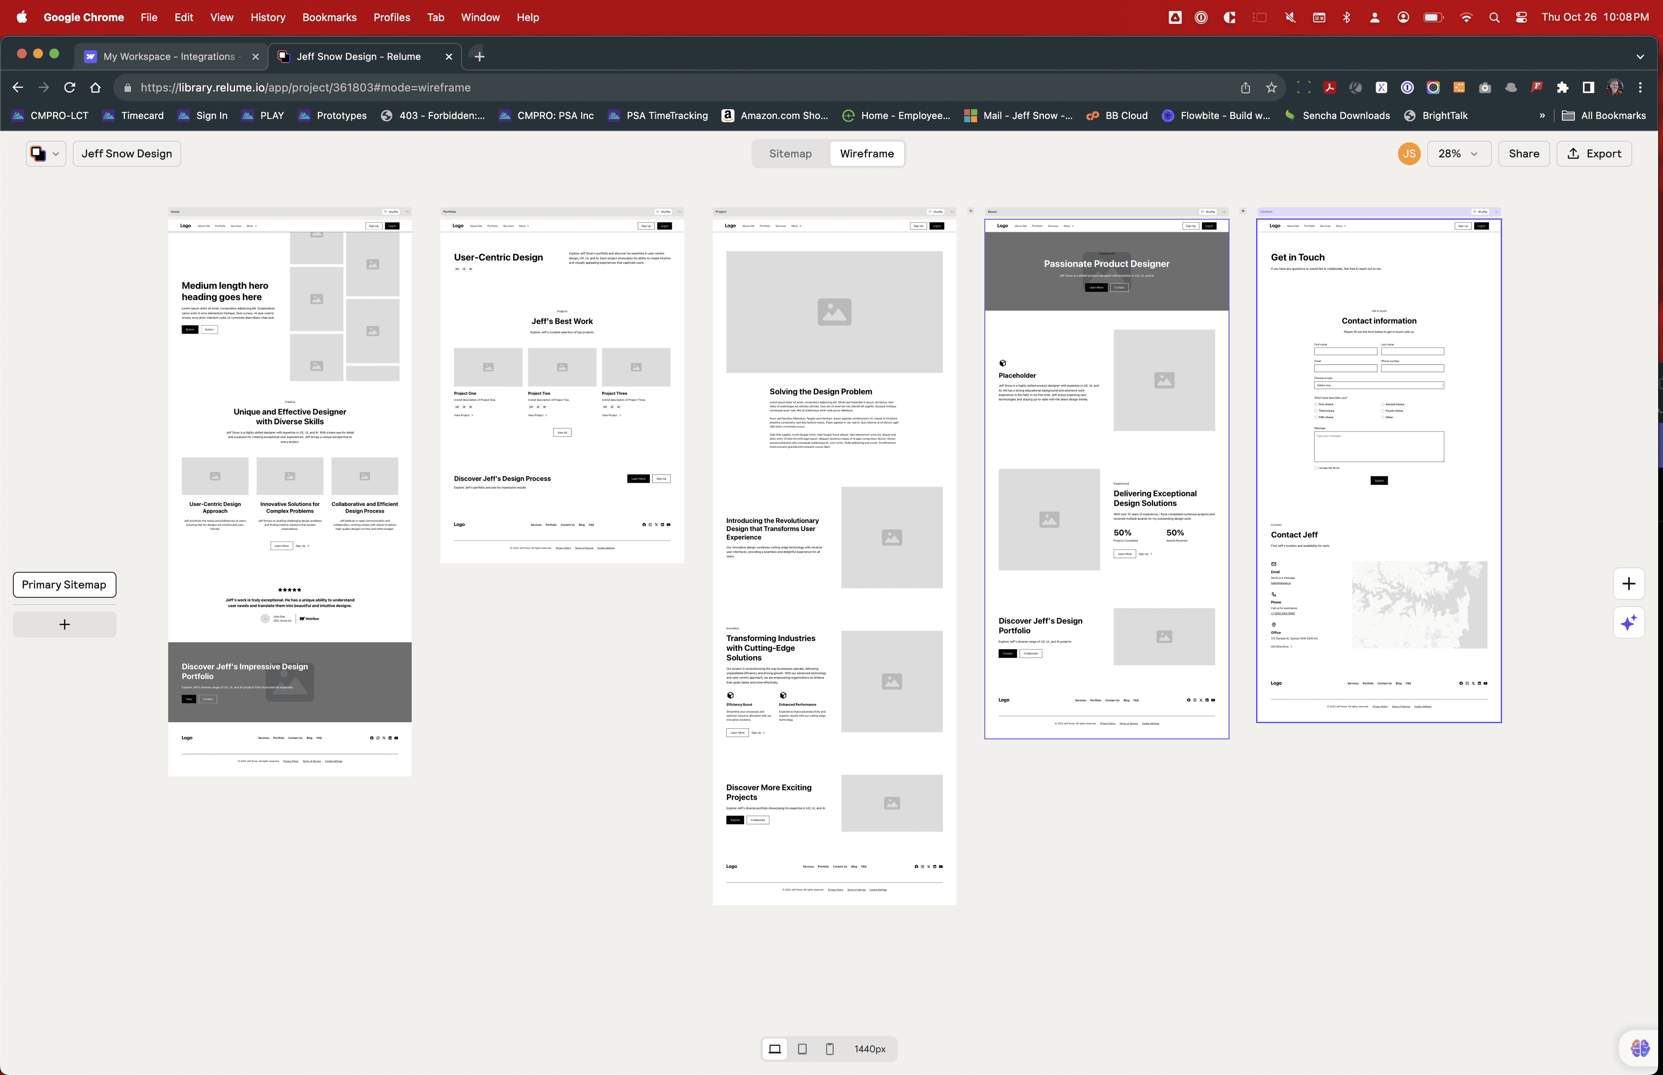The width and height of the screenshot is (1663, 1075).
Task: Select the tablet viewport icon
Action: pyautogui.click(x=802, y=1049)
